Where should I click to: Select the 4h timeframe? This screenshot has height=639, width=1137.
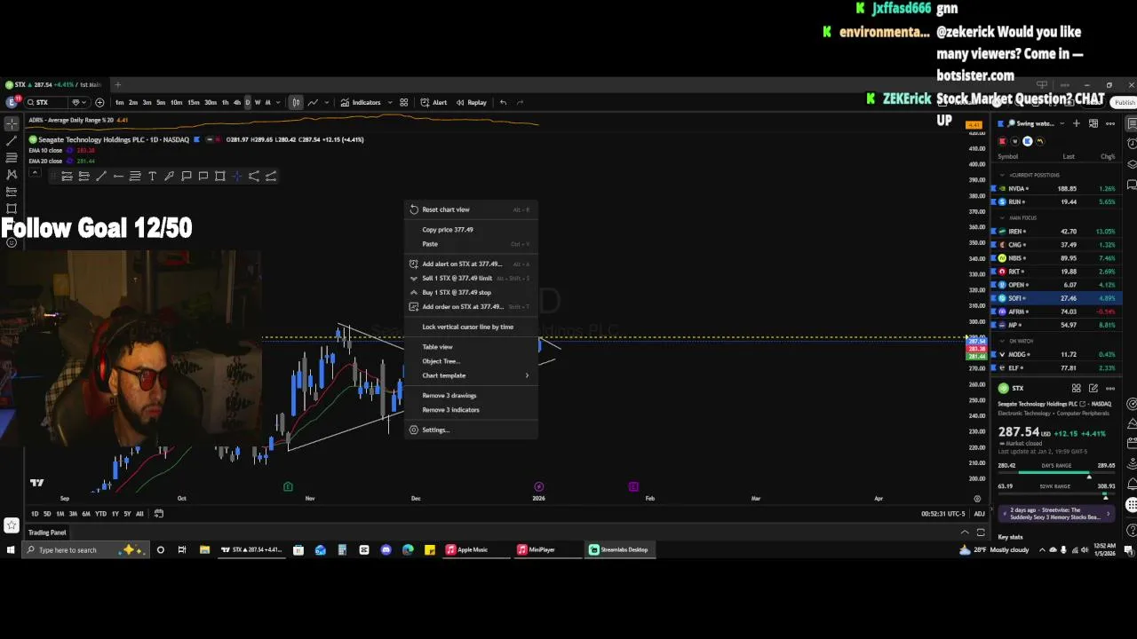click(x=236, y=102)
